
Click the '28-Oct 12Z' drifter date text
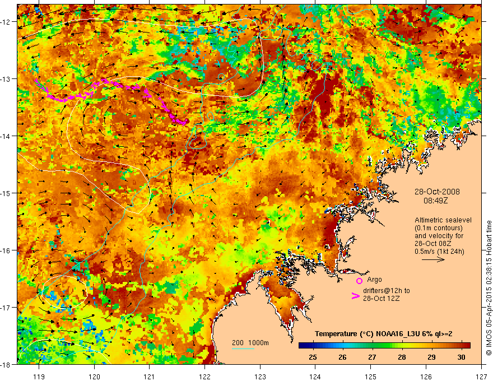point(381,299)
